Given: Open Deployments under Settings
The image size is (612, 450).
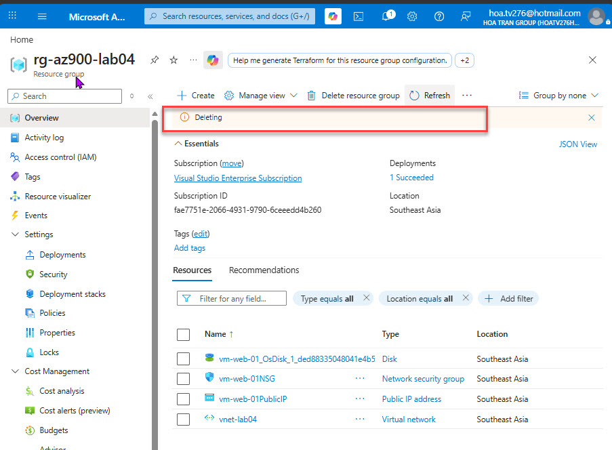Looking at the screenshot, I should pos(62,255).
